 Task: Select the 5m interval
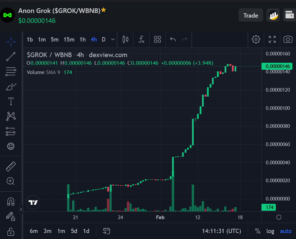click(x=54, y=40)
